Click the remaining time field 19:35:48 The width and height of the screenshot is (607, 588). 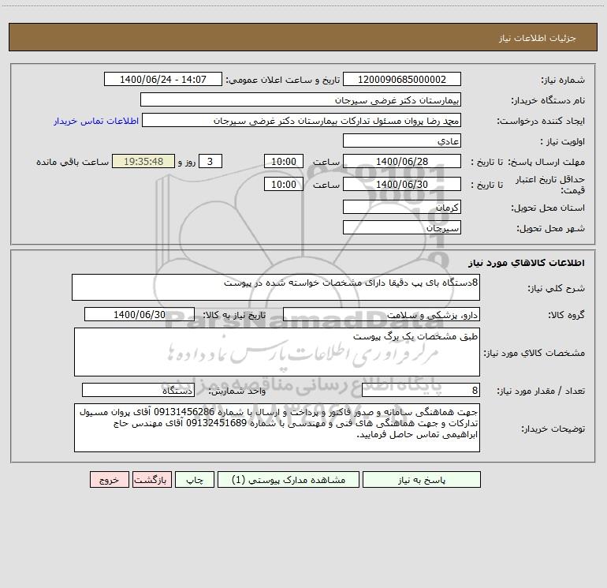[x=143, y=161]
